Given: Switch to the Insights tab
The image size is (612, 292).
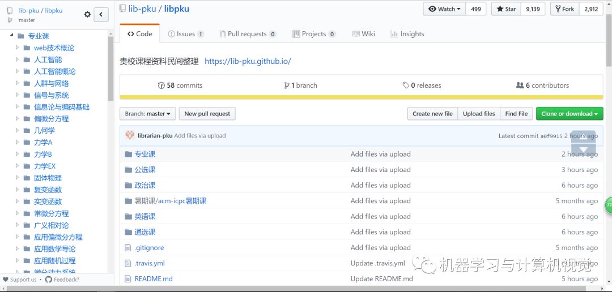Looking at the screenshot, I should [x=407, y=34].
